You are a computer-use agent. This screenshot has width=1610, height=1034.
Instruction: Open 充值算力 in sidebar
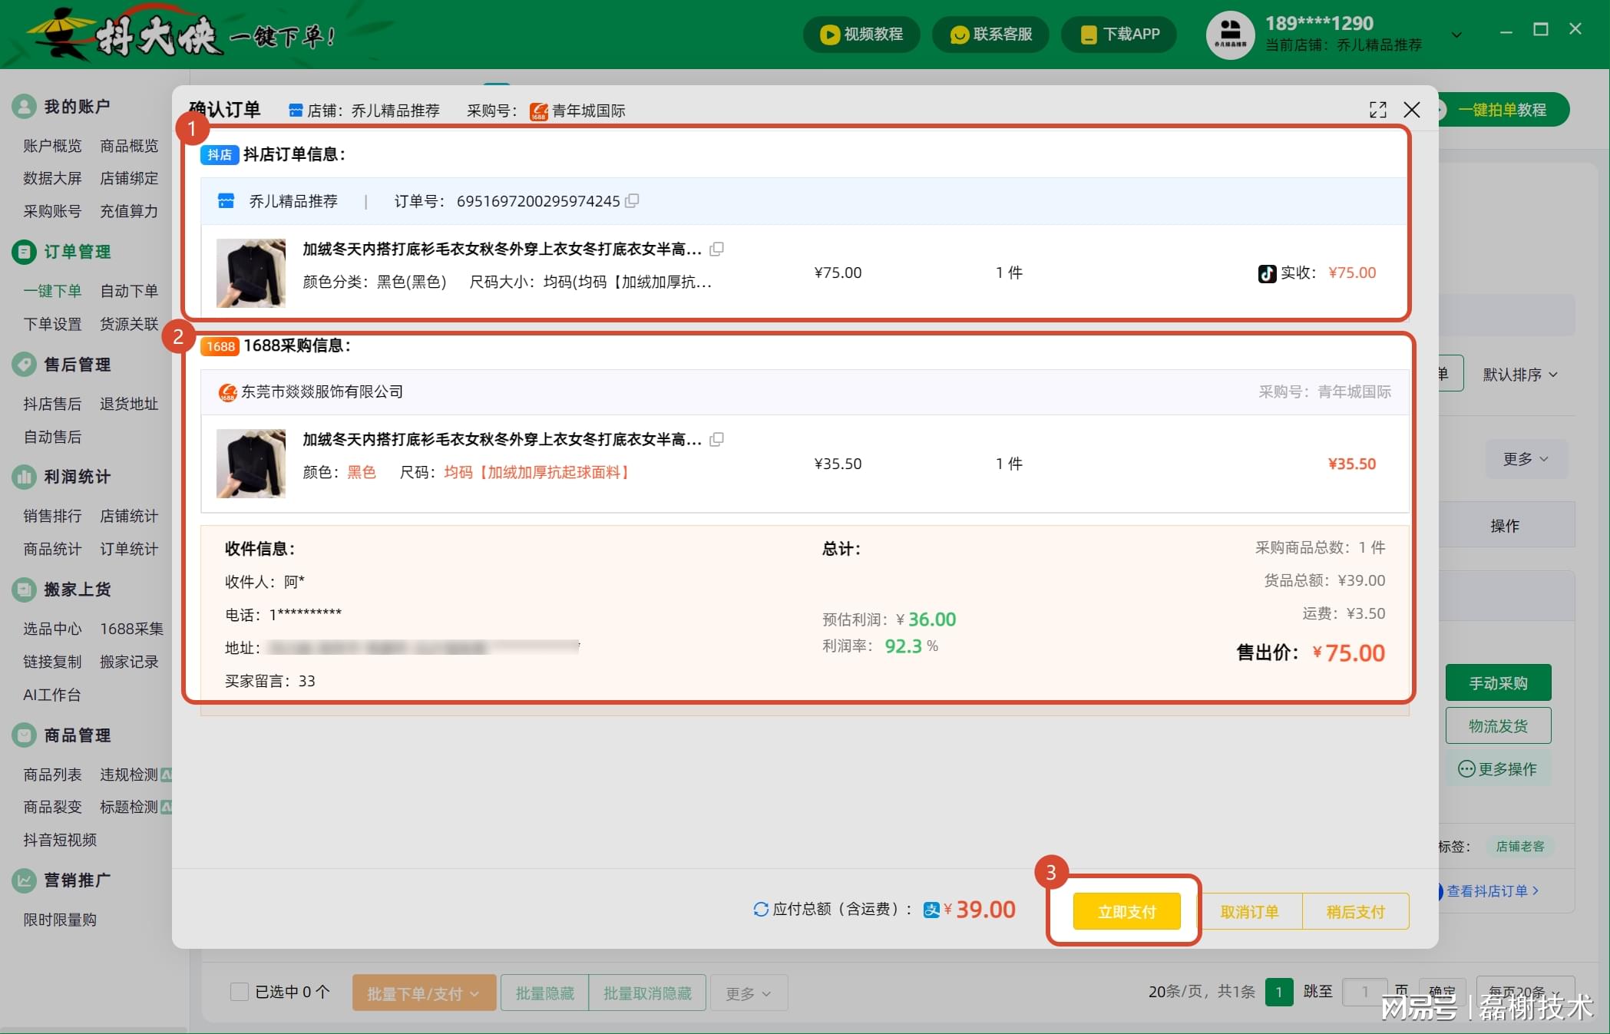tap(129, 211)
